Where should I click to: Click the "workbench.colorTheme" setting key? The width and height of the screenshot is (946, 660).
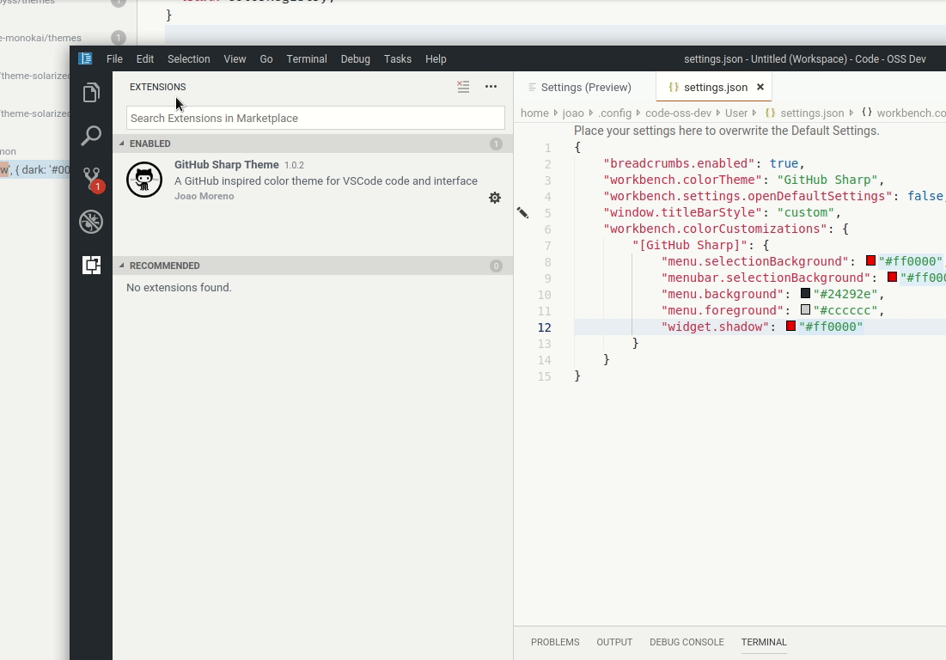[x=682, y=180]
